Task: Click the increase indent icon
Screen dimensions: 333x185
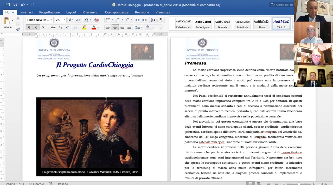Action: click(144, 20)
